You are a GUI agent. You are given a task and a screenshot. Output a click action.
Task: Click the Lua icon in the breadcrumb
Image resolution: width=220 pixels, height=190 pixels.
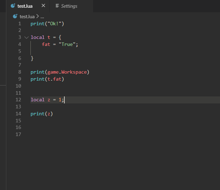[15, 16]
